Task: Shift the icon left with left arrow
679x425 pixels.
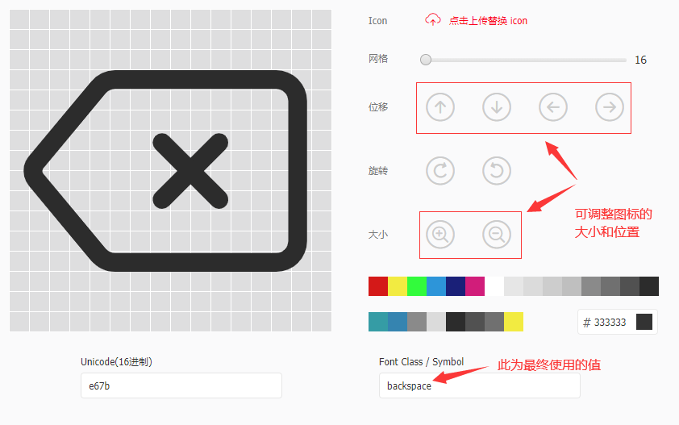Action: (x=553, y=107)
